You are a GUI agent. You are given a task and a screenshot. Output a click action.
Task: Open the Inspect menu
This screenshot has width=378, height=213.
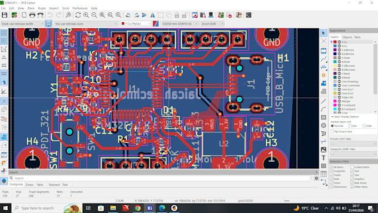54,8
